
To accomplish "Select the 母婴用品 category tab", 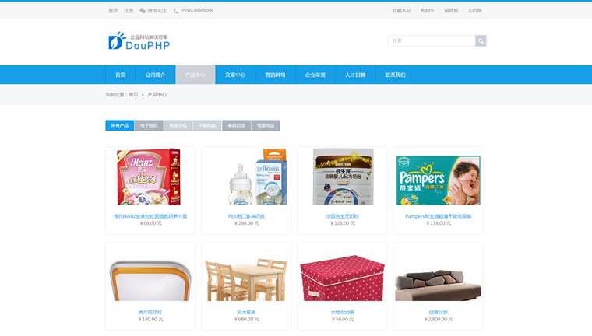I will pos(266,125).
